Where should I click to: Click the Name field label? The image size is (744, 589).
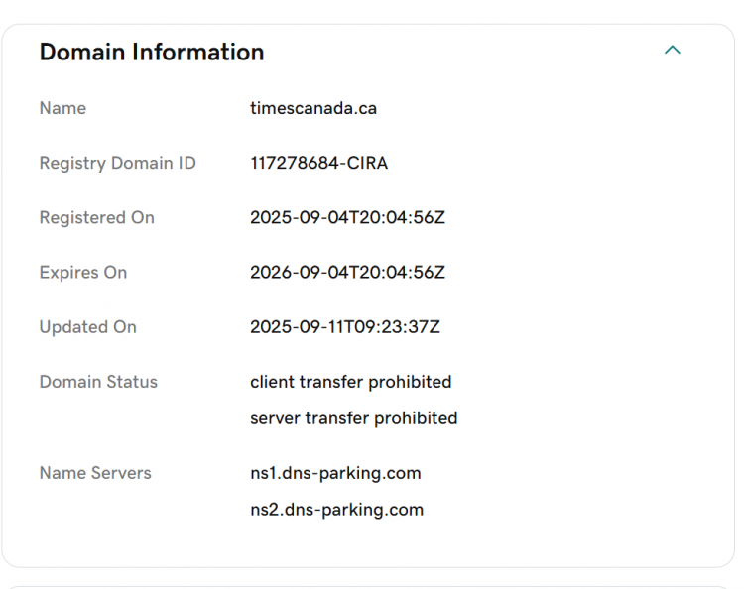[62, 108]
